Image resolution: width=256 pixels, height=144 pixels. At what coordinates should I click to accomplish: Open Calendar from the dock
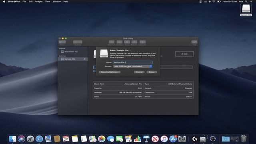coord(66,139)
